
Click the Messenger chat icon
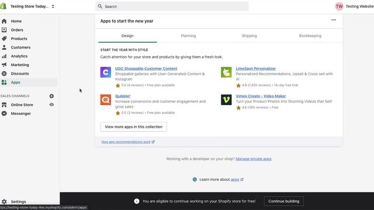click(4, 114)
